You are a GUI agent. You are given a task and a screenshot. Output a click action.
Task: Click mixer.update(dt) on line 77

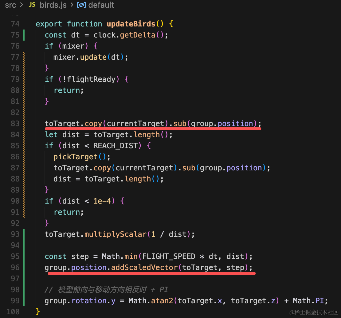click(88, 57)
